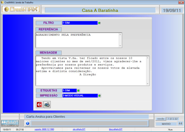Toggle the green indicator next to FILTRO
This screenshot has width=185, height=132.
coord(99,23)
